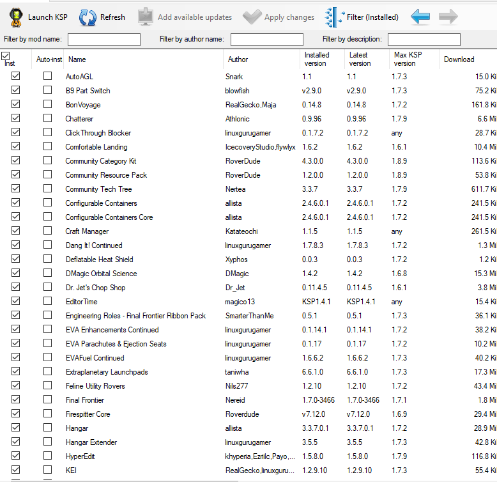The height and width of the screenshot is (482, 497).
Task: Toggle the Inst header checkbox
Action: pyautogui.click(x=6, y=56)
